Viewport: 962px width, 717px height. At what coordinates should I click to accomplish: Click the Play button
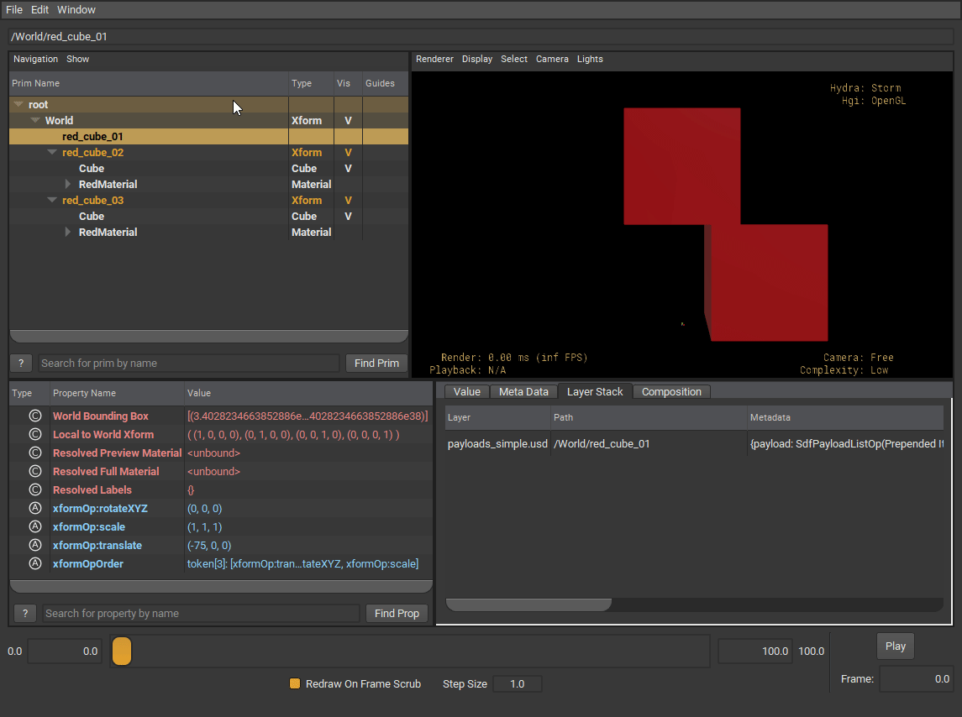895,646
